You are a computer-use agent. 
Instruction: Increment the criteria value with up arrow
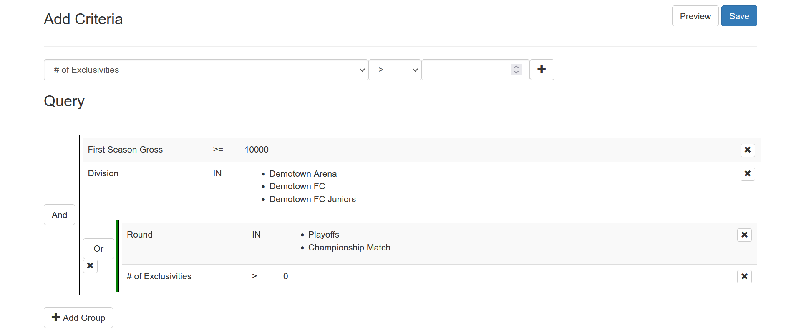516,67
